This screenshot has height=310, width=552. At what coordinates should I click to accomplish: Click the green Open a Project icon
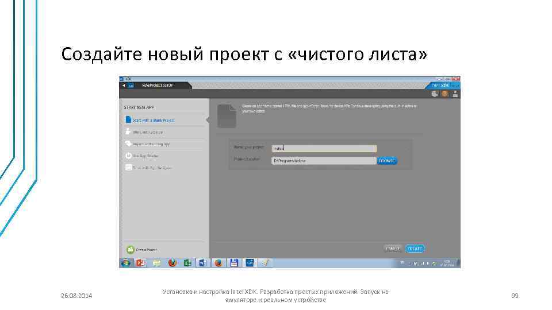pyautogui.click(x=131, y=250)
